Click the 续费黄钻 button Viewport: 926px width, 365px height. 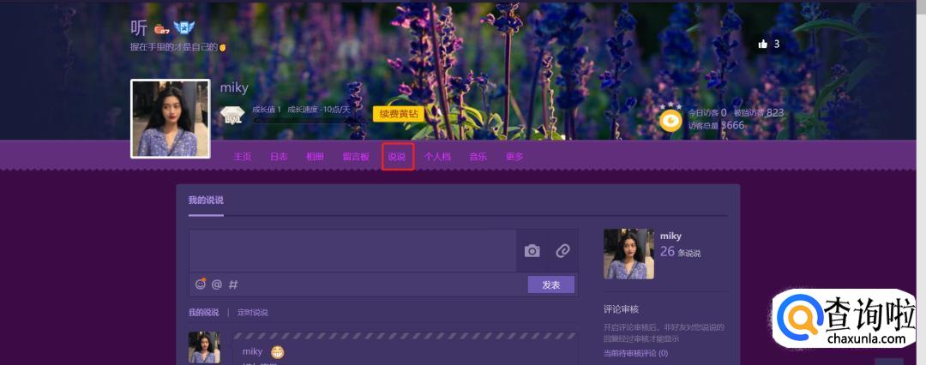399,114
